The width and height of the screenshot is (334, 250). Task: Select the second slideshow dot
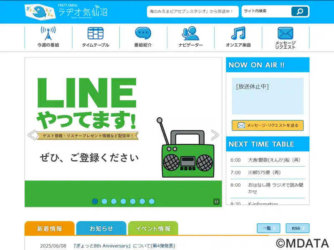[104, 201]
